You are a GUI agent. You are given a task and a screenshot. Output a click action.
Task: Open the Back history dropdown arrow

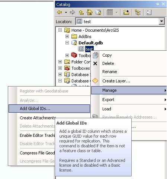66,12
